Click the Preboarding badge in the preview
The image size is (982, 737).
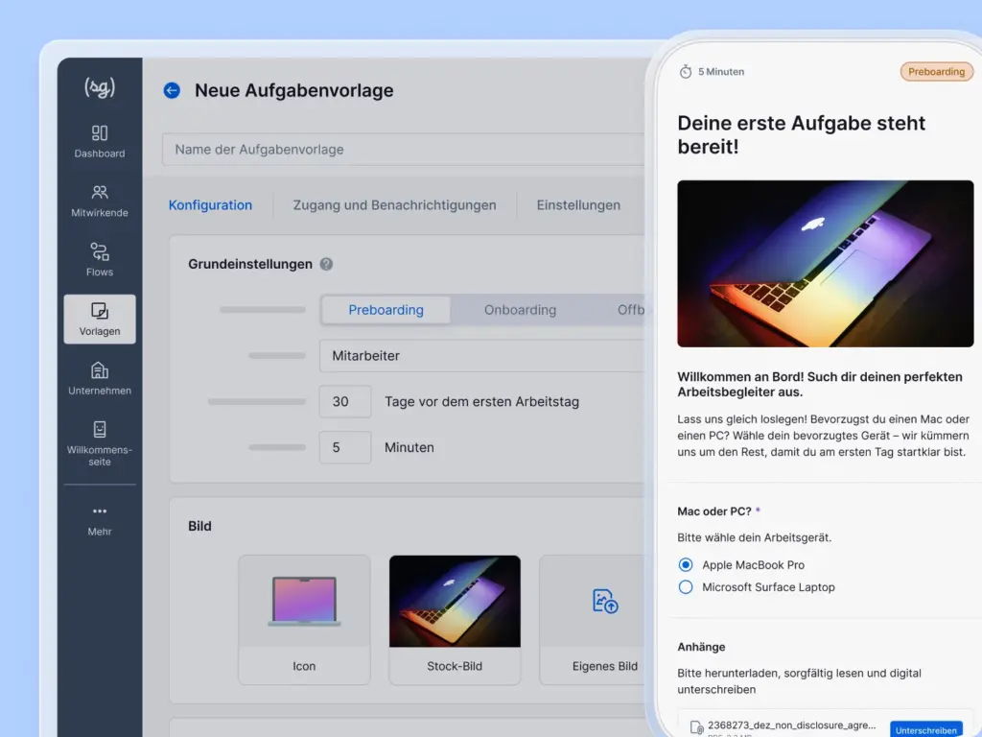click(x=936, y=71)
